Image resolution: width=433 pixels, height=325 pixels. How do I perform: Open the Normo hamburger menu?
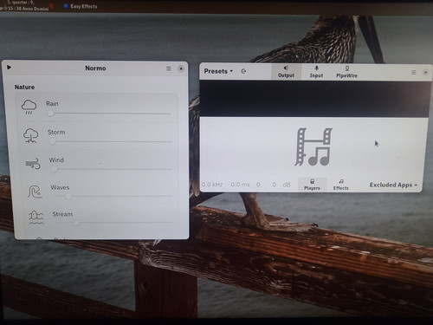(169, 68)
